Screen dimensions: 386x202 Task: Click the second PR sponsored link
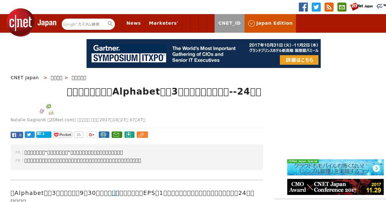click(x=83, y=161)
